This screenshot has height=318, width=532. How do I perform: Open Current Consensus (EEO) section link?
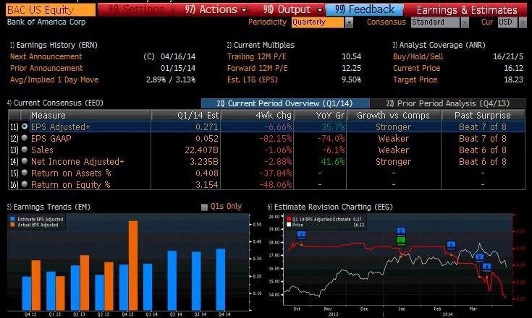(55, 103)
